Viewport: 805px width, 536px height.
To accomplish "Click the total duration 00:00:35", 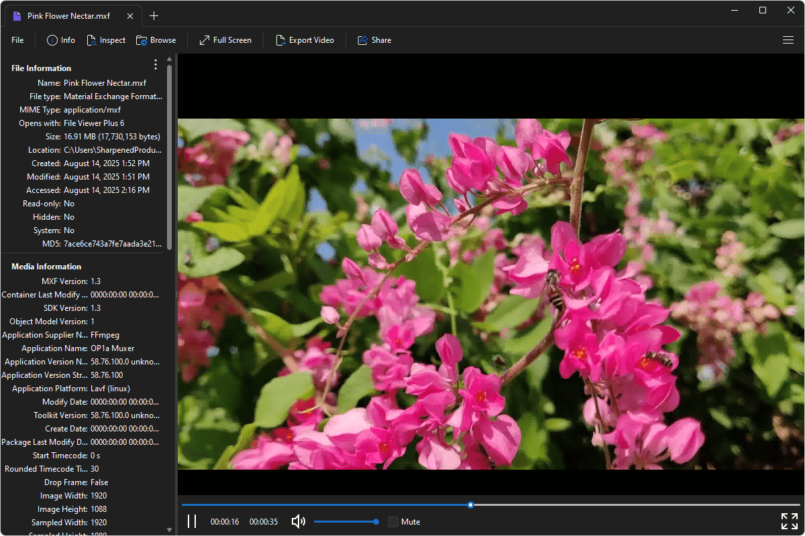I will tap(264, 522).
